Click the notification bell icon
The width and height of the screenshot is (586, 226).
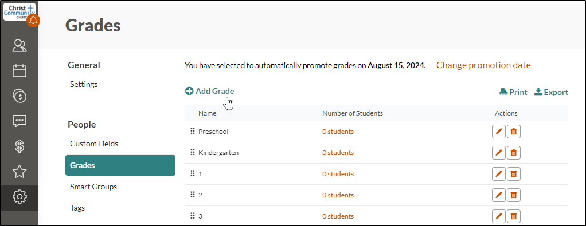click(x=34, y=21)
